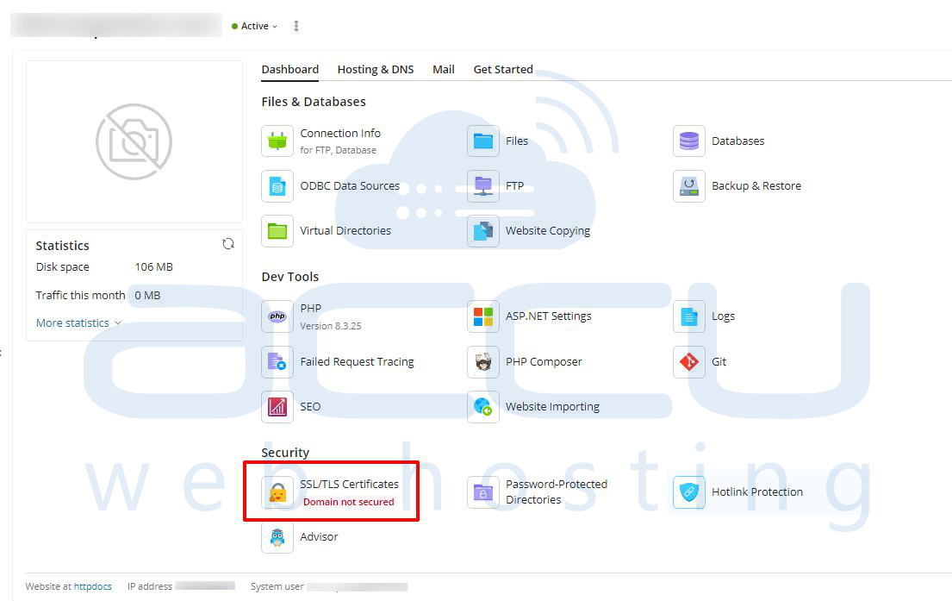Viewport: 952px width, 601px height.
Task: Open the Git integration
Action: [x=719, y=361]
